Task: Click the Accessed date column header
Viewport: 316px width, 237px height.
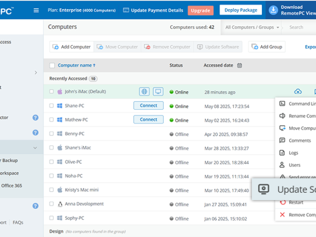Action: pyautogui.click(x=218, y=65)
